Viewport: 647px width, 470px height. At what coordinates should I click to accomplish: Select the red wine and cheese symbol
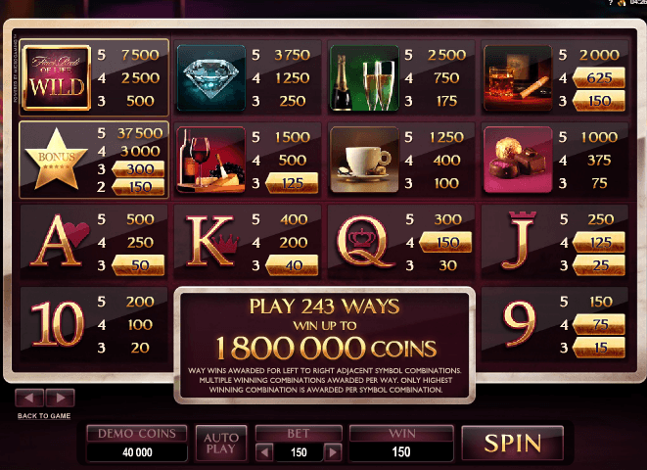pos(210,160)
